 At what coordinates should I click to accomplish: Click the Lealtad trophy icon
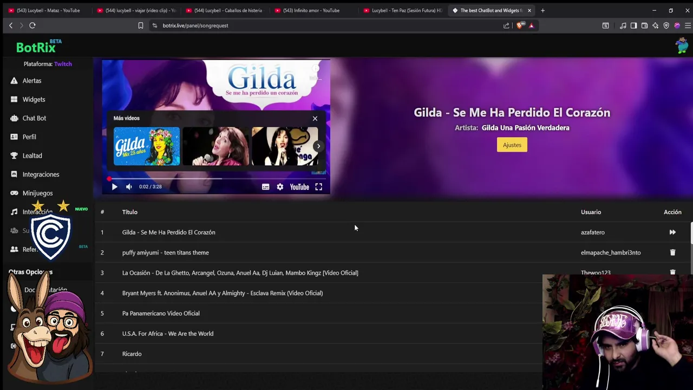(x=14, y=155)
